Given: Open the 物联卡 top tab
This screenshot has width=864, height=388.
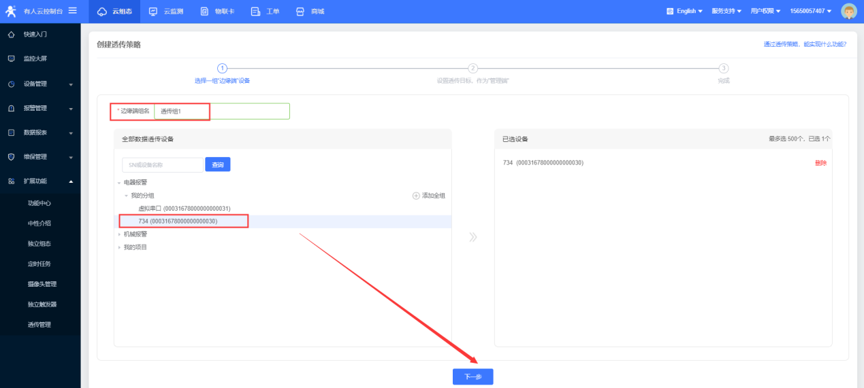Looking at the screenshot, I should point(218,11).
